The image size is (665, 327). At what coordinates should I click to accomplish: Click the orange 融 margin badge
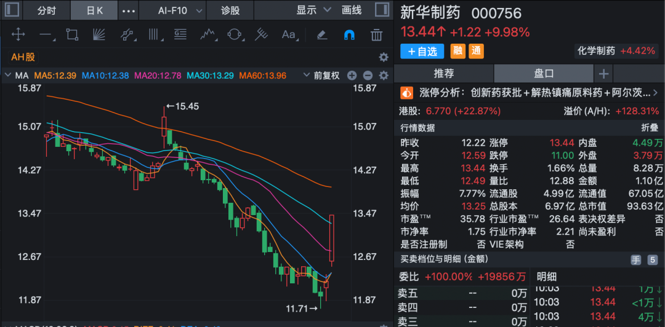(x=457, y=51)
